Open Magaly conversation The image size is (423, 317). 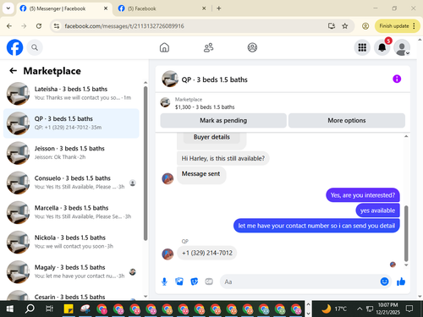click(x=71, y=272)
